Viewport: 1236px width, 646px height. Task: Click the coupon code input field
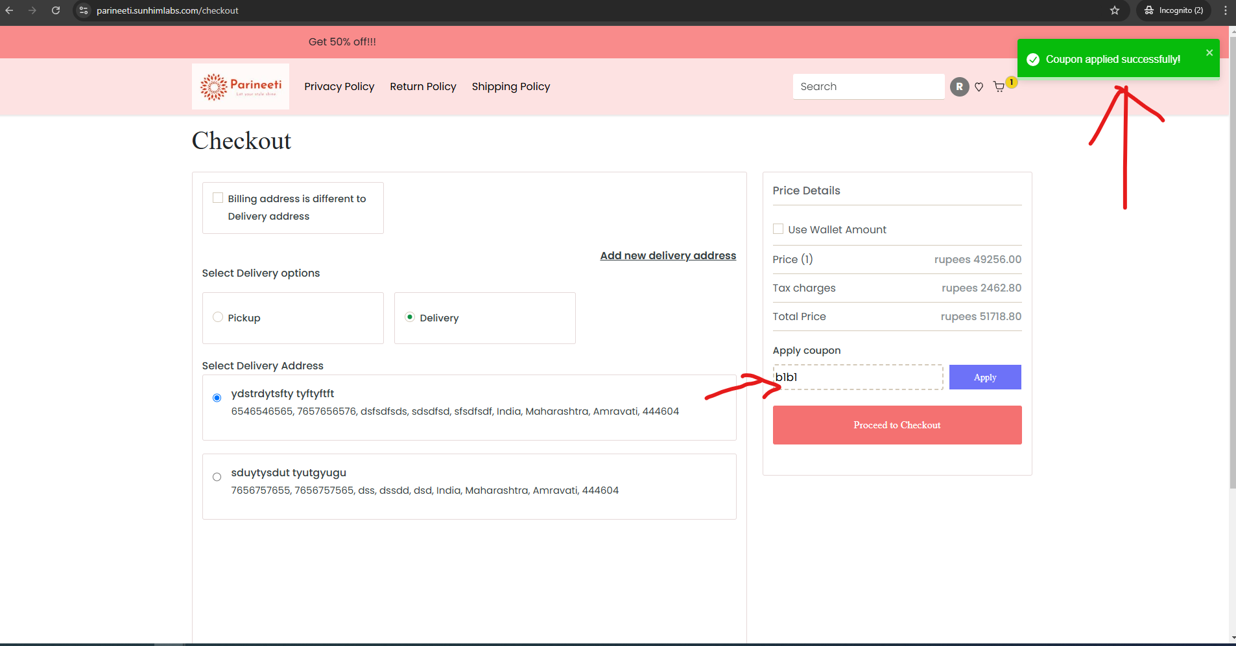click(858, 377)
